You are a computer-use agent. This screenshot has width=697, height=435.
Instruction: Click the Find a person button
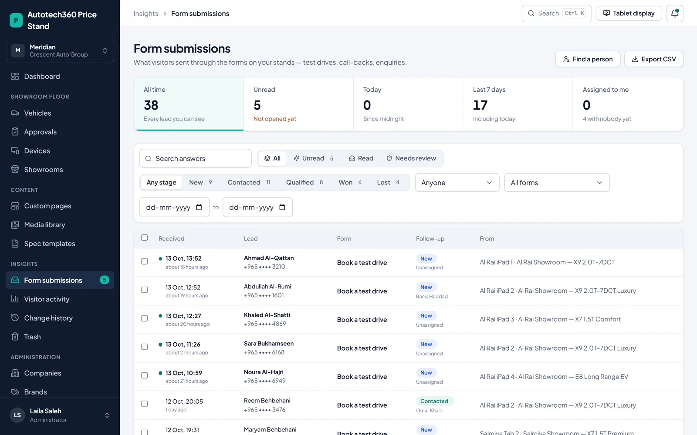click(588, 59)
